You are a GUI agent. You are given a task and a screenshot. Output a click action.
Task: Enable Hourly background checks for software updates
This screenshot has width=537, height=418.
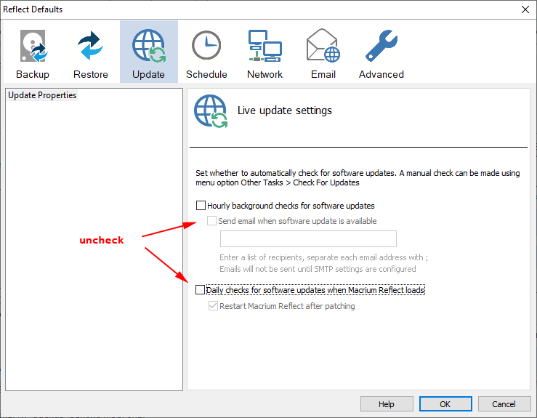201,206
